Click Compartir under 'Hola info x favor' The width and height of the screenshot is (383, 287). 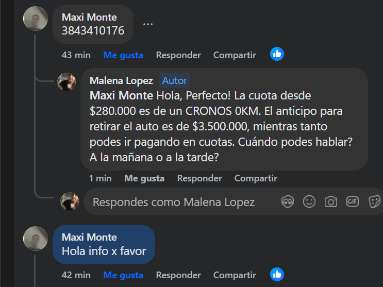pos(235,275)
